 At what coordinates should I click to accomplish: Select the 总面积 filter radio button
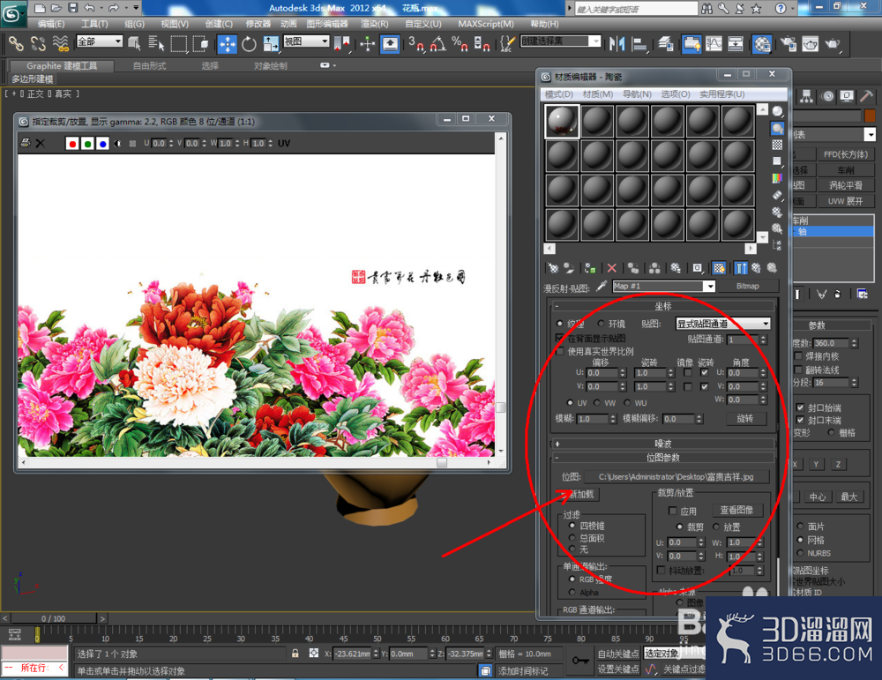tap(572, 538)
